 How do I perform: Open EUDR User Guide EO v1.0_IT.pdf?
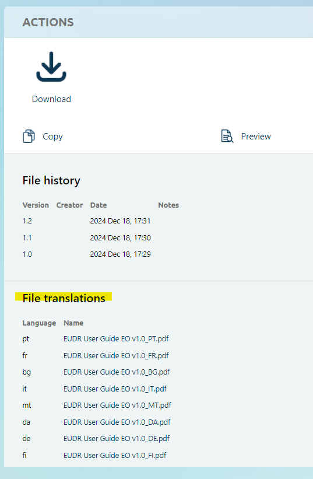click(x=115, y=389)
